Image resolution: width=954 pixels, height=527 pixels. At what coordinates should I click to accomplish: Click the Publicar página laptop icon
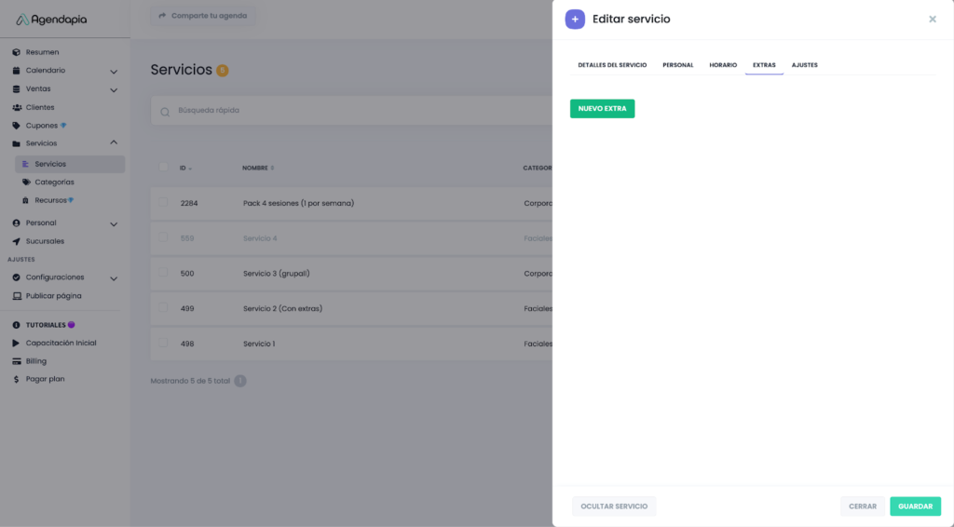pos(17,296)
